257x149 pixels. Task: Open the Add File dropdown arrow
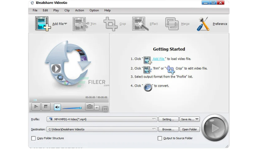pyautogui.click(x=65, y=24)
